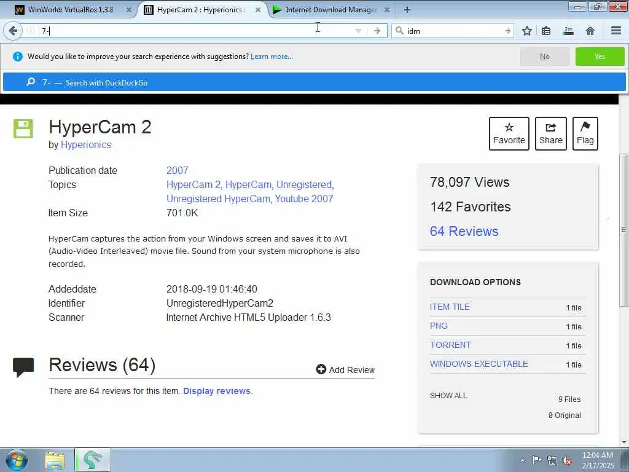The height and width of the screenshot is (472, 629).
Task: Close the Internet Download Manager tab
Action: 387,10
